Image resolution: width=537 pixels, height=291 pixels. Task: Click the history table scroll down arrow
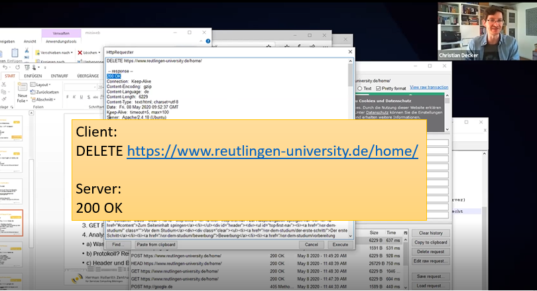click(x=406, y=287)
